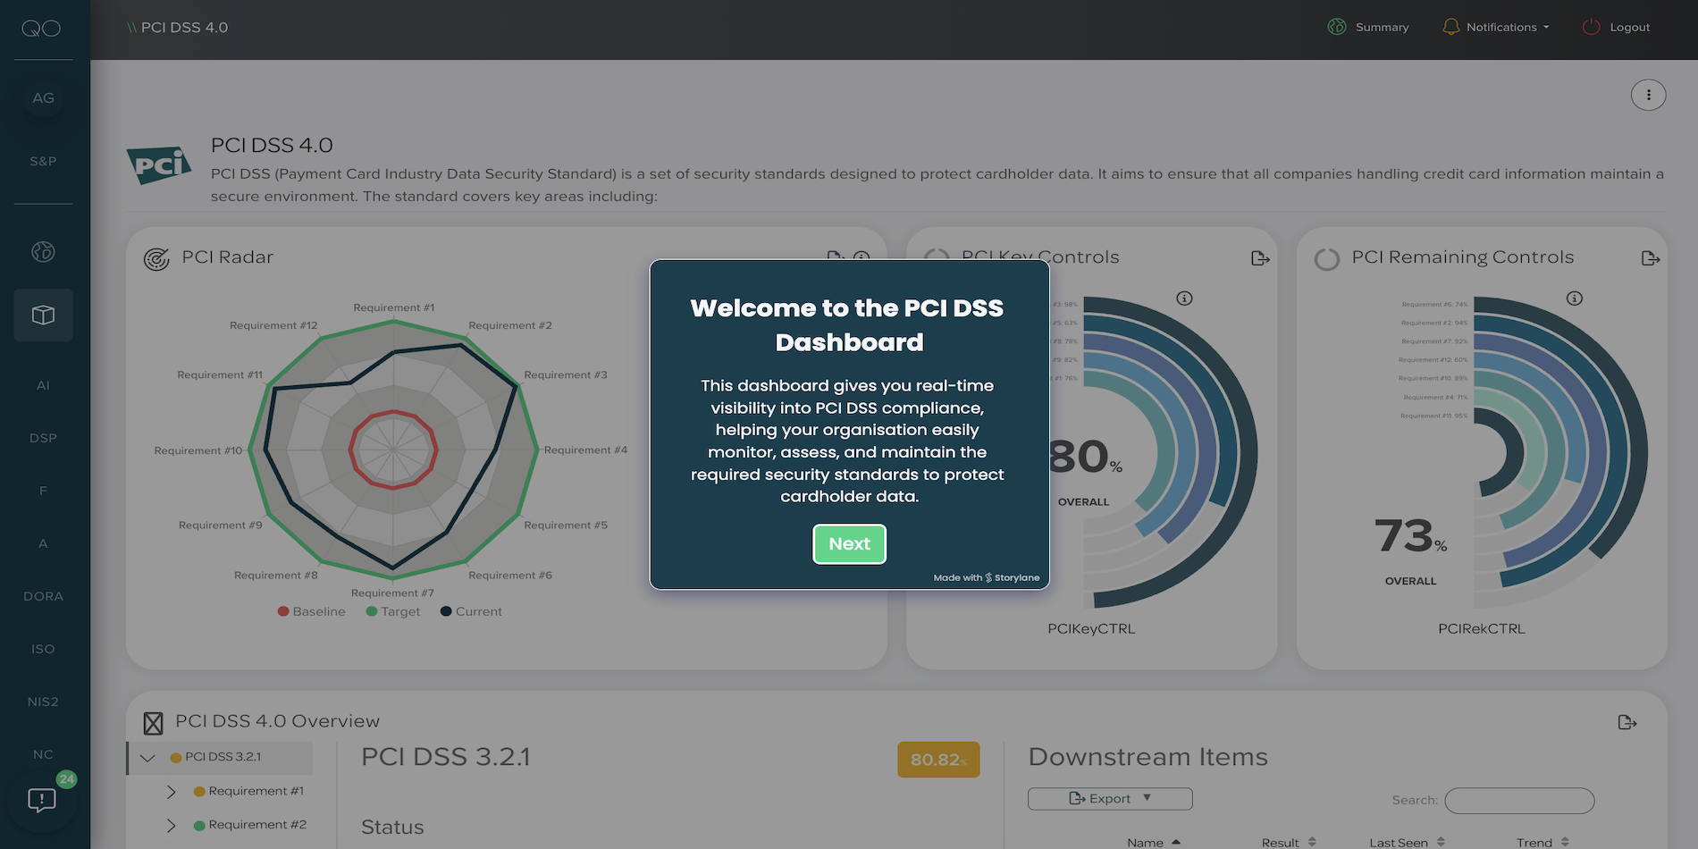The image size is (1698, 849).
Task: Open the Notifications dropdown
Action: [x=1496, y=27]
